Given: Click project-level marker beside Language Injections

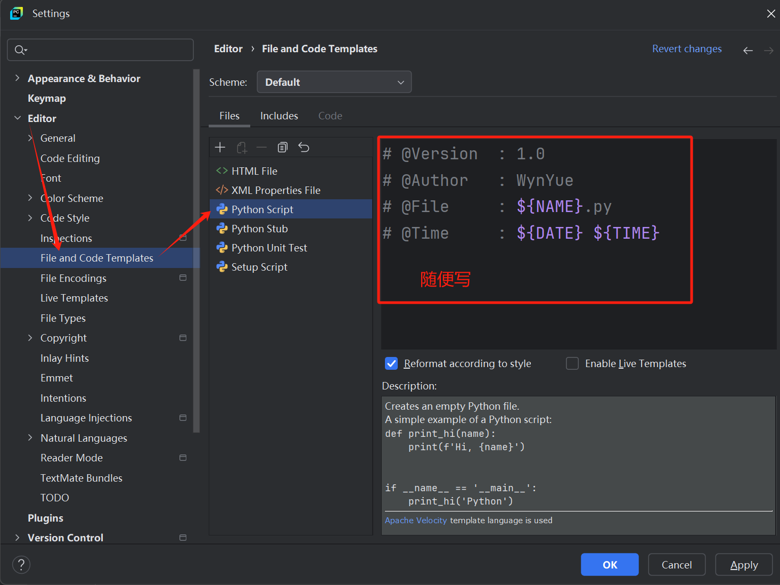Looking at the screenshot, I should coord(183,418).
